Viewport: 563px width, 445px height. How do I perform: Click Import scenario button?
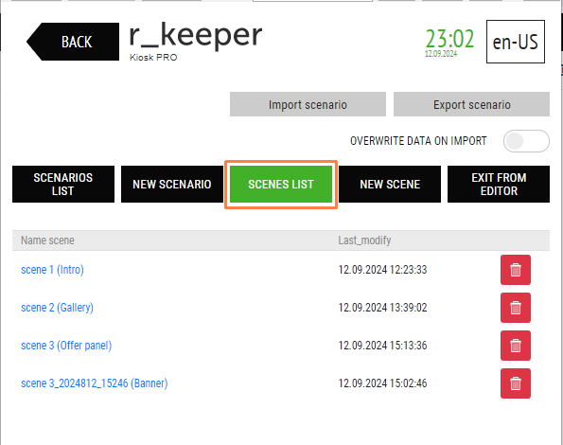(x=308, y=104)
